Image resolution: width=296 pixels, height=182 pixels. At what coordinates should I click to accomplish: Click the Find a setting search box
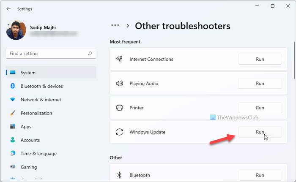(x=47, y=54)
